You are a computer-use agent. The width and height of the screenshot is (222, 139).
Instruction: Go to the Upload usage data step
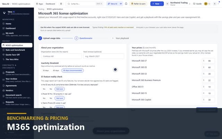(x=52, y=38)
